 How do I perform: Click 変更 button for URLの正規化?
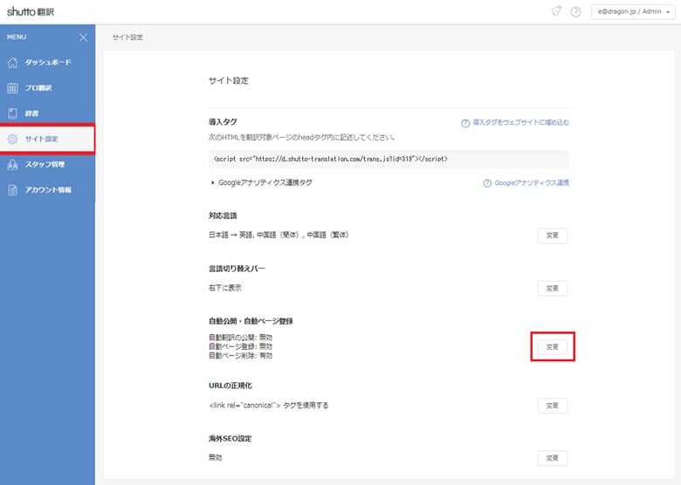click(553, 406)
